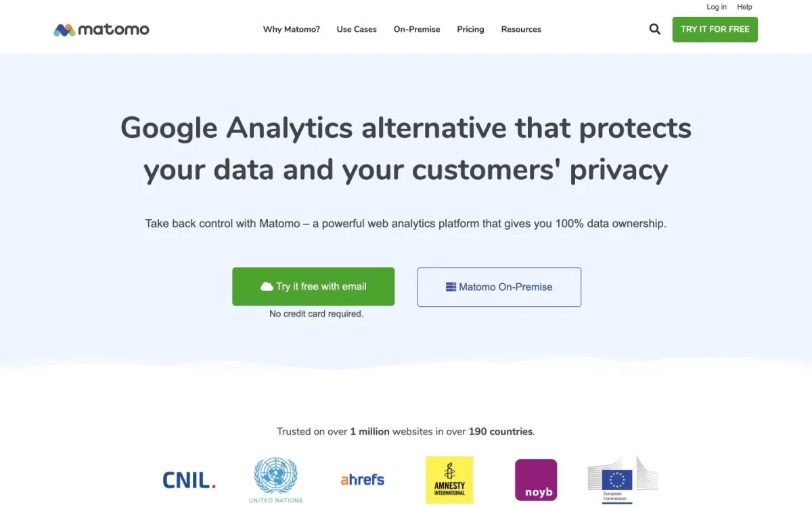Click Try it free with email
Viewport: 812px width, 507px height.
click(x=313, y=287)
